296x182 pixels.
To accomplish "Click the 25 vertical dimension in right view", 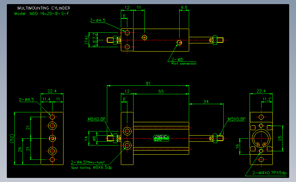I will tap(280, 138).
